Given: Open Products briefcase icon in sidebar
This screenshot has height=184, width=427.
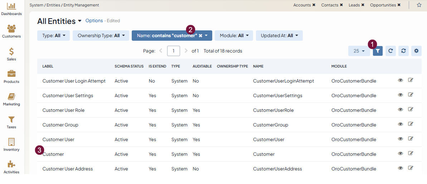Looking at the screenshot, I should [x=11, y=74].
